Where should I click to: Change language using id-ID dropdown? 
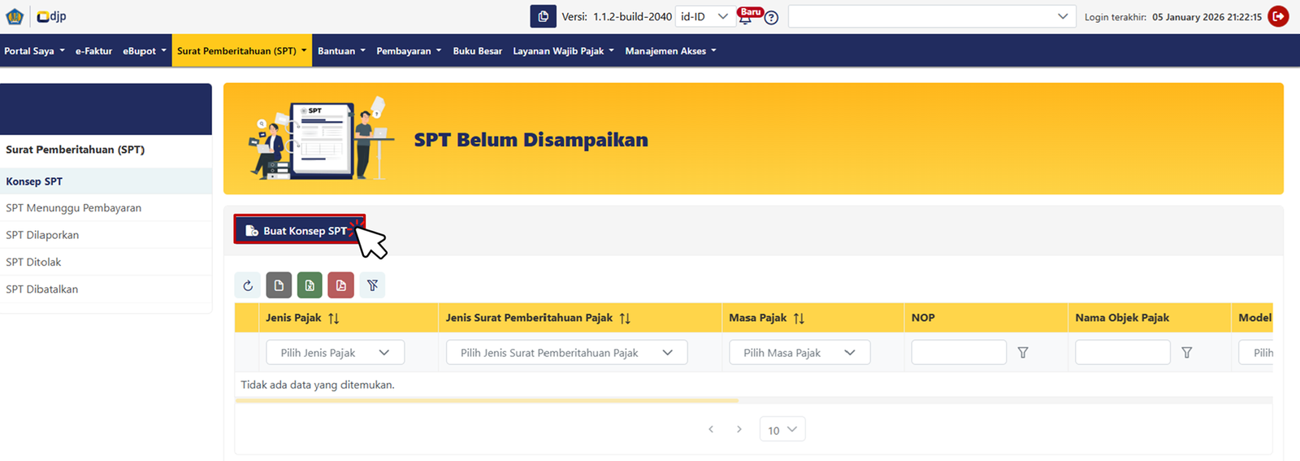pyautogui.click(x=705, y=16)
